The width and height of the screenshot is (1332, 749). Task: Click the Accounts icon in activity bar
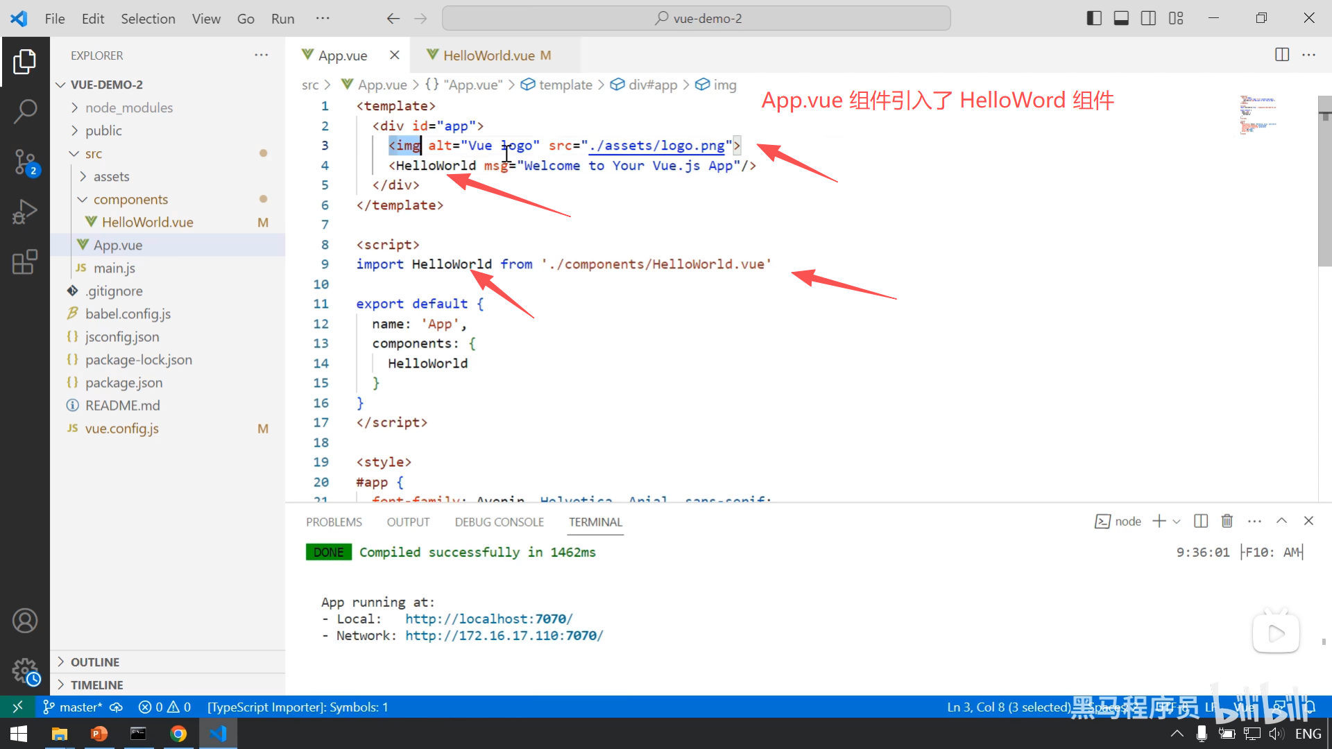pyautogui.click(x=25, y=621)
